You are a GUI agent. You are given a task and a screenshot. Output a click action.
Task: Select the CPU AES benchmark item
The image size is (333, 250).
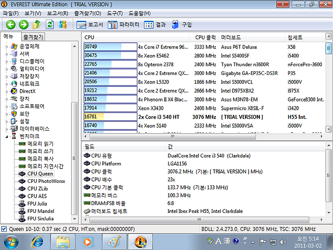point(32,196)
